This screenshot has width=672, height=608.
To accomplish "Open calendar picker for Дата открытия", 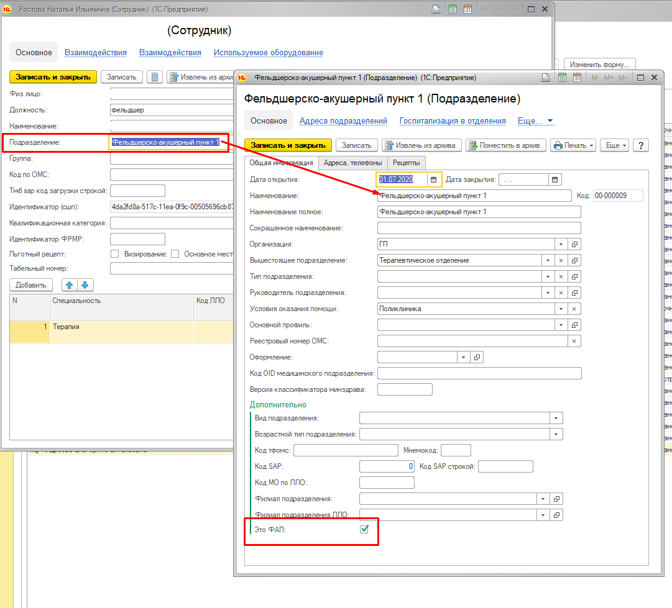I will tap(434, 179).
